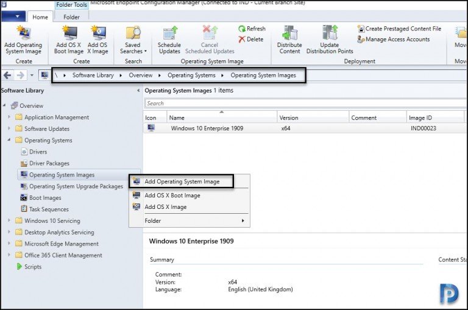
Task: Click the IND00023 image ID cell
Action: click(424, 129)
